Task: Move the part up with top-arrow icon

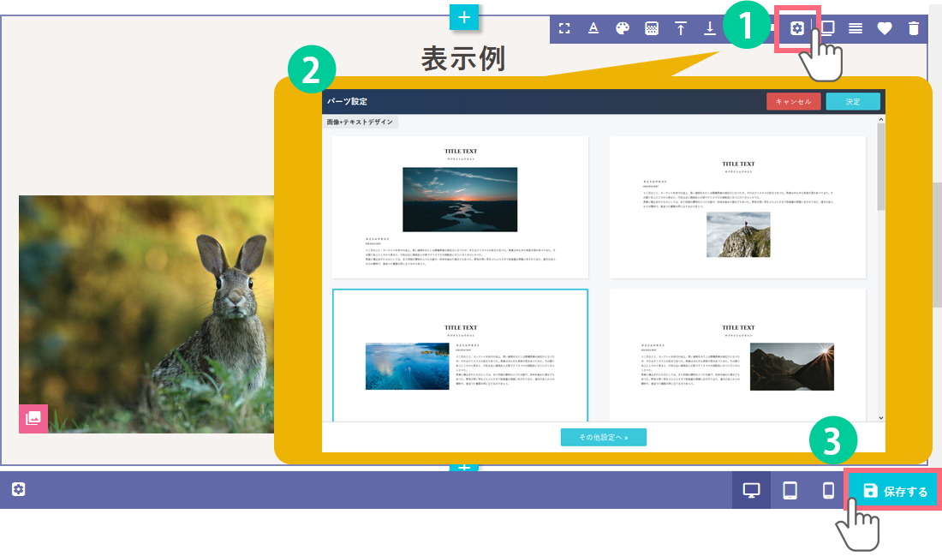Action: (x=681, y=28)
